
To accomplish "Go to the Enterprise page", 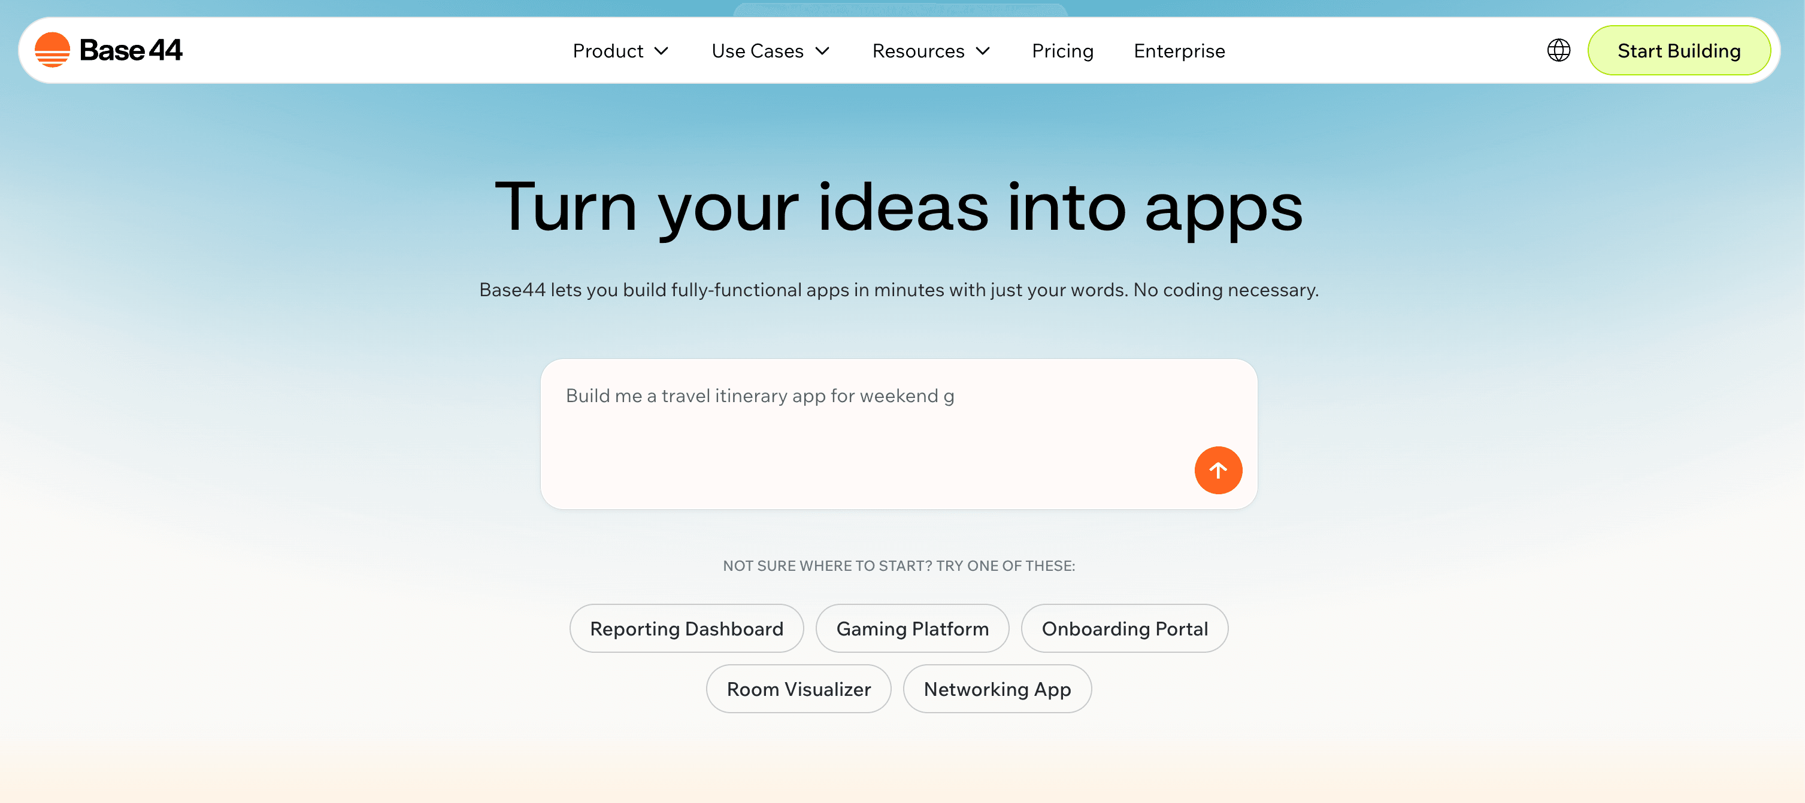I will (x=1179, y=51).
